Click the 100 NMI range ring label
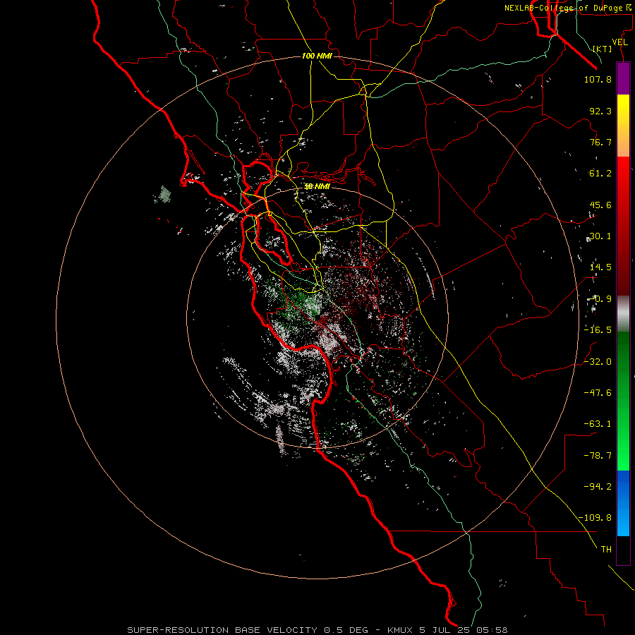This screenshot has width=635, height=635. point(317,56)
